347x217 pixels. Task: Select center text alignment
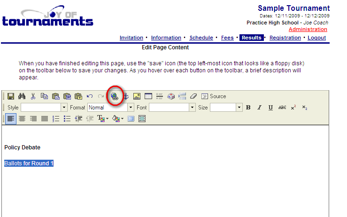click(x=22, y=119)
